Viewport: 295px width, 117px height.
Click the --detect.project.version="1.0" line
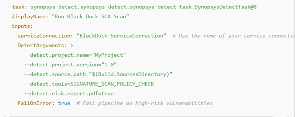coord(70,65)
